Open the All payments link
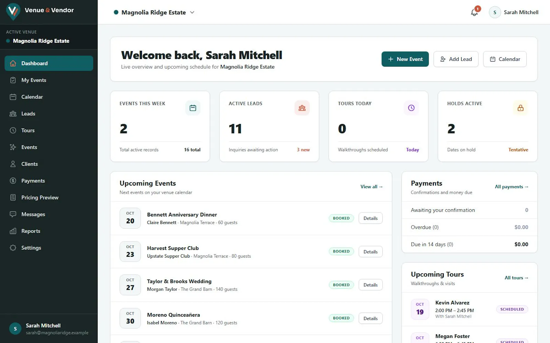 point(511,187)
